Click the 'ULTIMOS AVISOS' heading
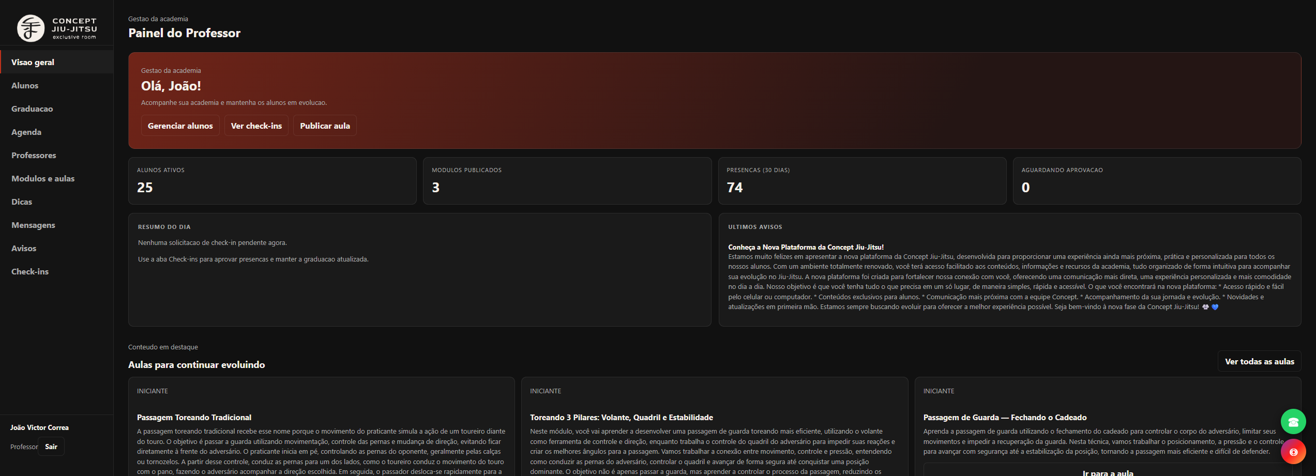Image resolution: width=1316 pixels, height=476 pixels. point(755,227)
